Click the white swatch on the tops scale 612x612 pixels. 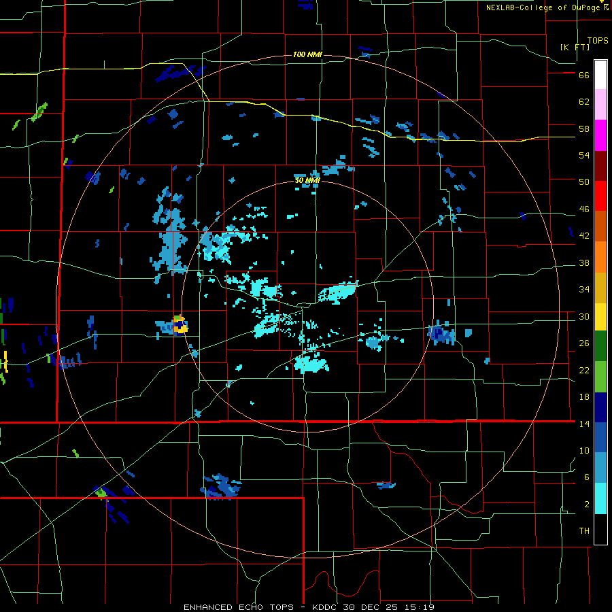coord(600,75)
